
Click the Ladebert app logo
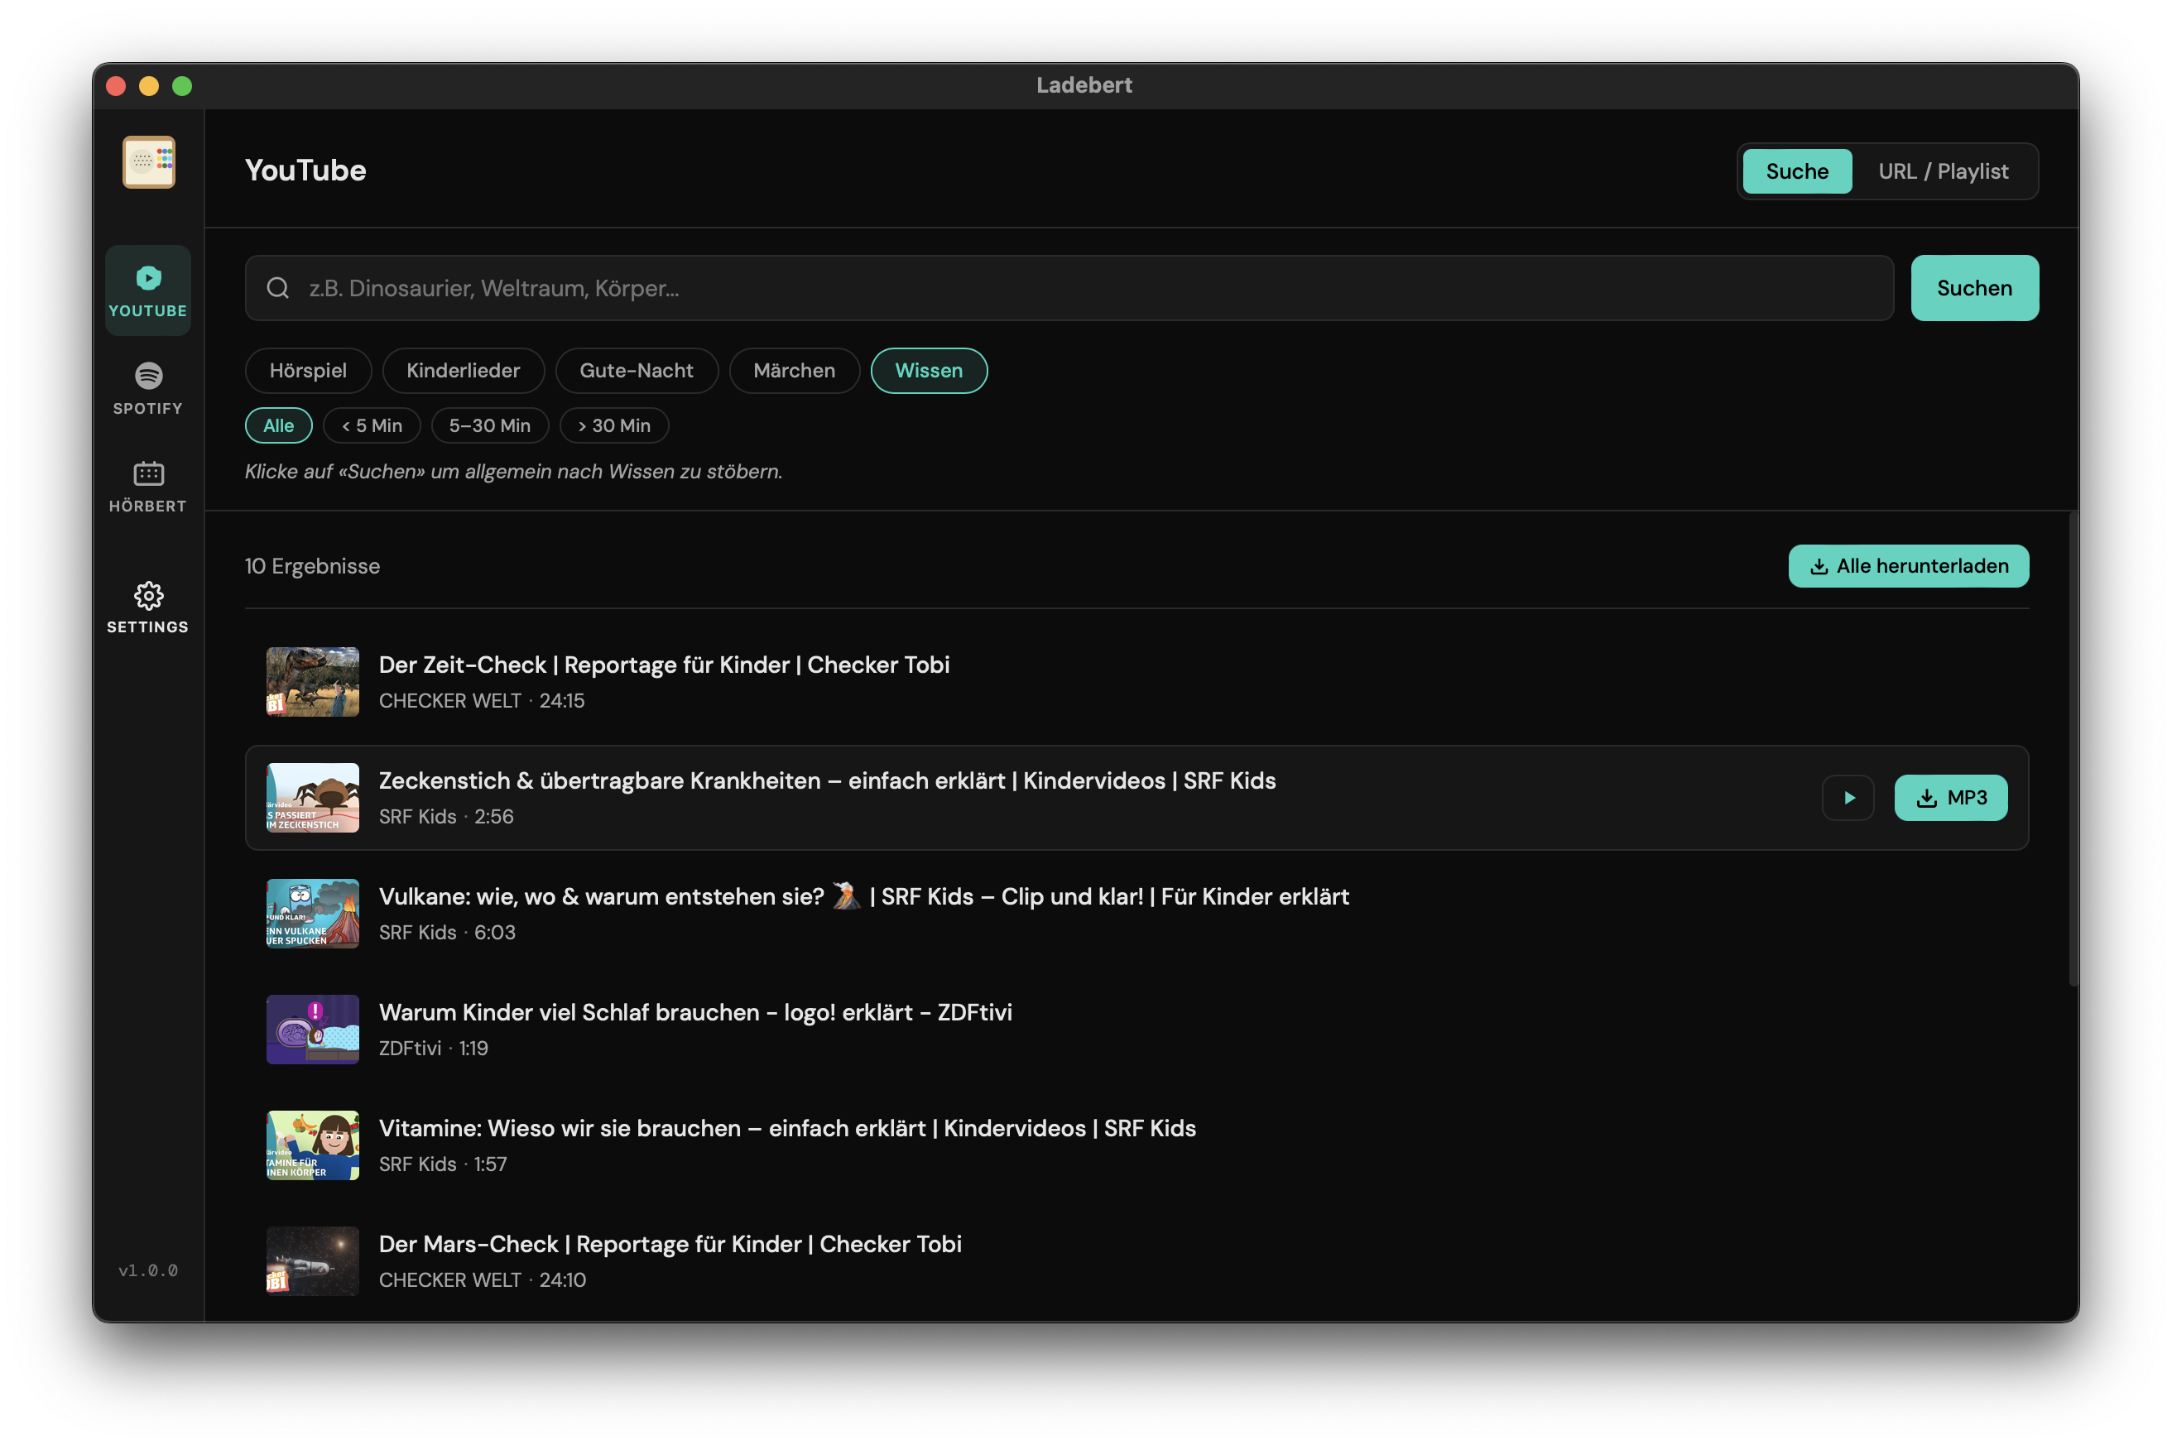(x=147, y=162)
